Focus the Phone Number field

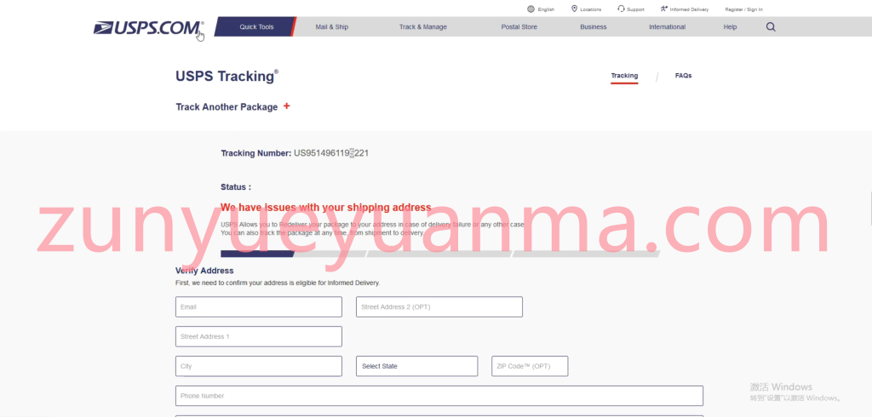pyautogui.click(x=439, y=396)
